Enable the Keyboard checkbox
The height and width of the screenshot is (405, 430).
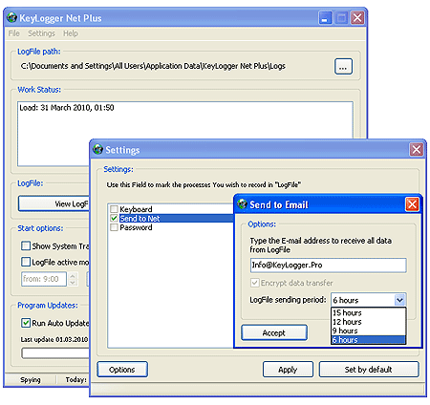(x=114, y=209)
